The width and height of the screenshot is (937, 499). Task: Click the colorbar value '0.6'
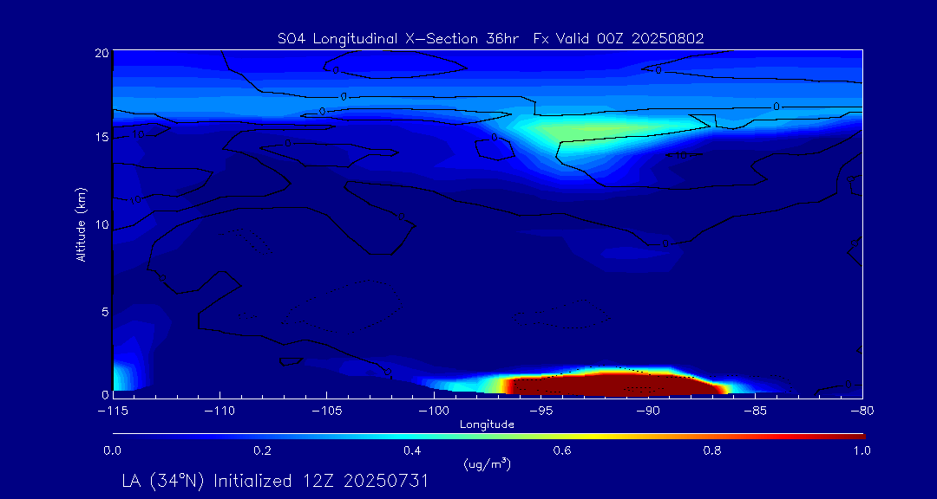click(x=562, y=451)
